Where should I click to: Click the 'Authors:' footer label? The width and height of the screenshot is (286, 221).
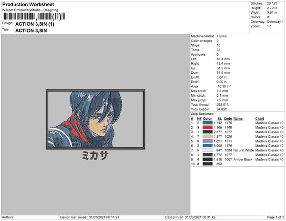click(x=8, y=217)
